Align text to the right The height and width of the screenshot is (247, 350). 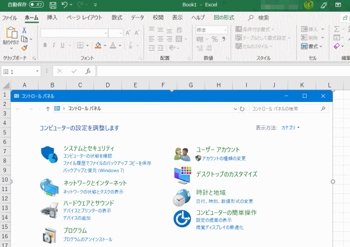click(x=169, y=39)
